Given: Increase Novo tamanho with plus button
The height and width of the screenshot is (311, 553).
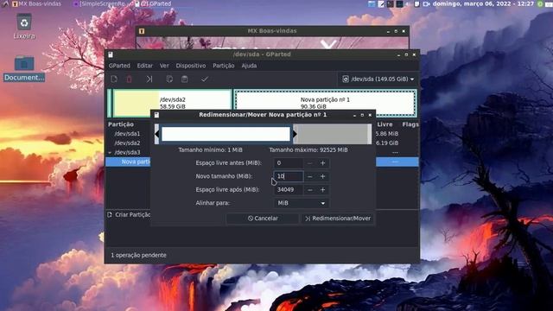Looking at the screenshot, I should (322, 176).
